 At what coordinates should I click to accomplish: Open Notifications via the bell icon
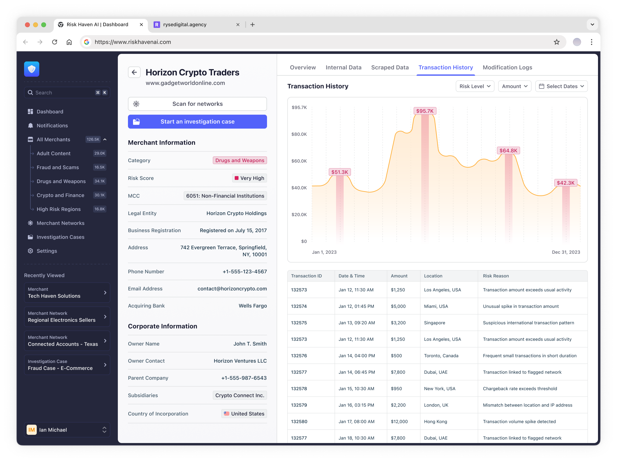tap(30, 126)
